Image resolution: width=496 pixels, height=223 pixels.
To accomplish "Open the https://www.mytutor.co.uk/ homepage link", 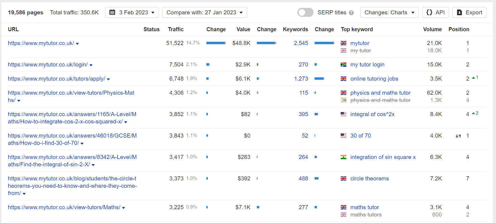I will point(41,43).
